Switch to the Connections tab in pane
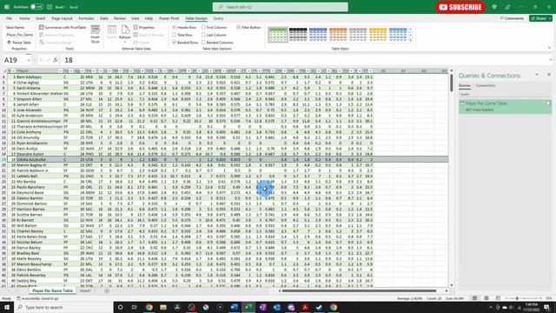The image size is (556, 313). [x=485, y=85]
